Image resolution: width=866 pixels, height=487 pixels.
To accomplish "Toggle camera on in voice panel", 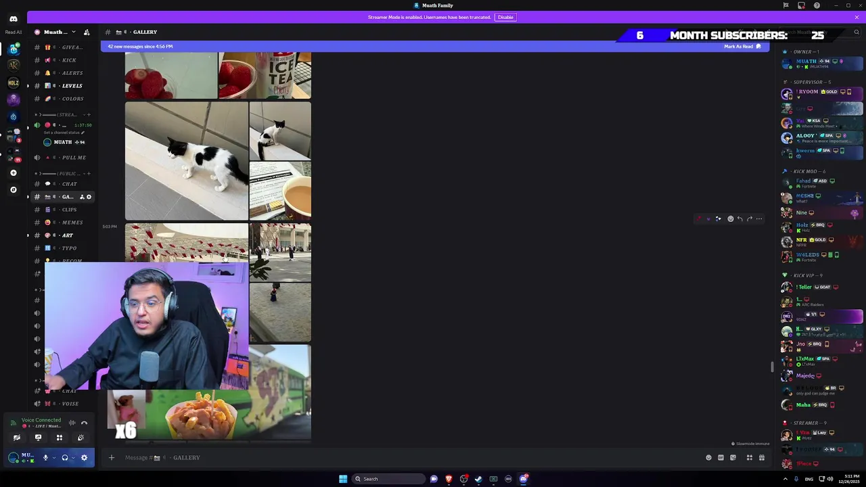I will (x=17, y=438).
